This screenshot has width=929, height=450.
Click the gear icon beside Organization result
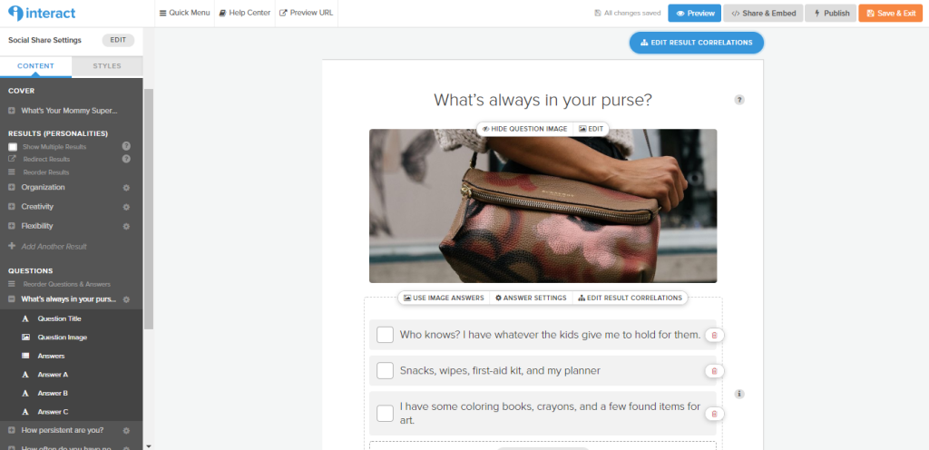(x=126, y=188)
